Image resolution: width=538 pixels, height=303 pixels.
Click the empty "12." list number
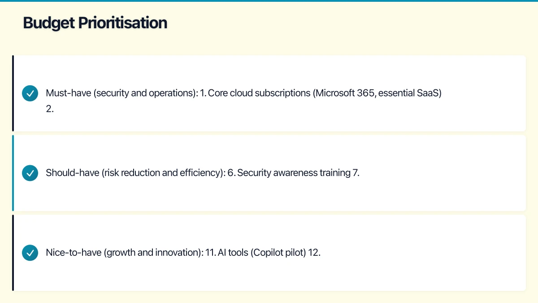tap(314, 252)
